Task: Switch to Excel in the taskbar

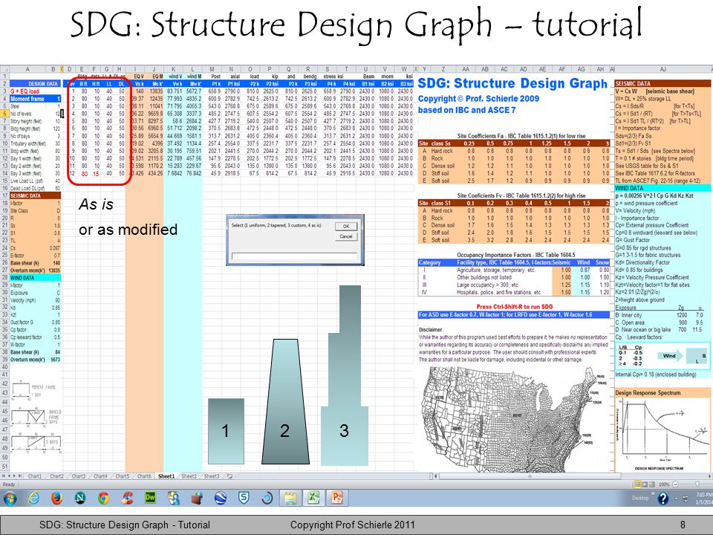Action: 313,498
